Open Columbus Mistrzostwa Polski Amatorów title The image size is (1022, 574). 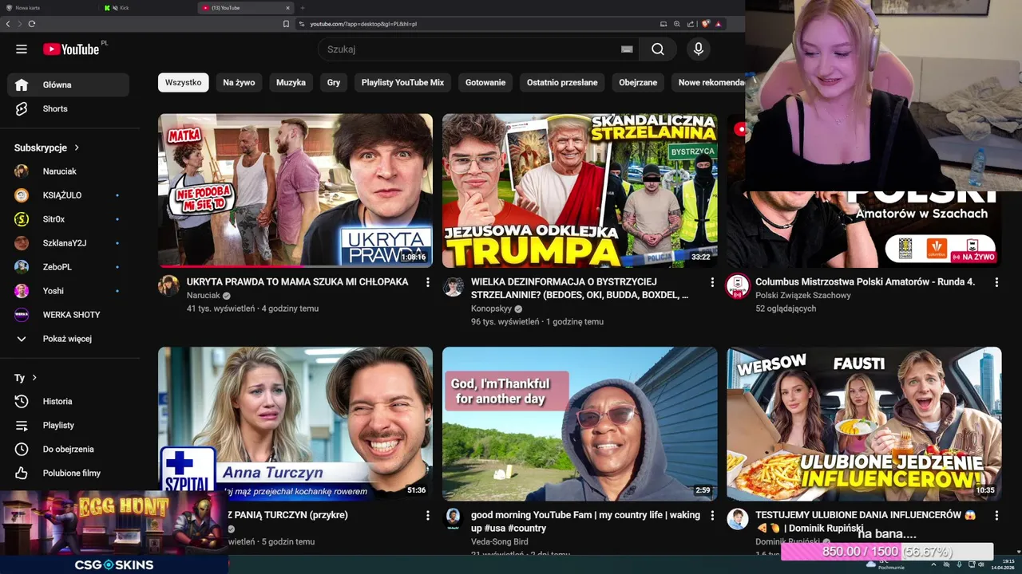(865, 282)
